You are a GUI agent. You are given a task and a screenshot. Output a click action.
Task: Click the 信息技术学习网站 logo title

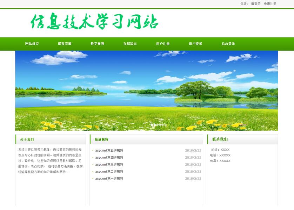point(95,22)
